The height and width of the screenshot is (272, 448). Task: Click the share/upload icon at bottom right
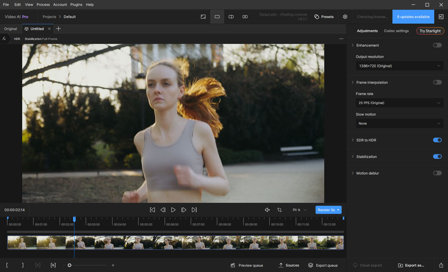(441, 265)
